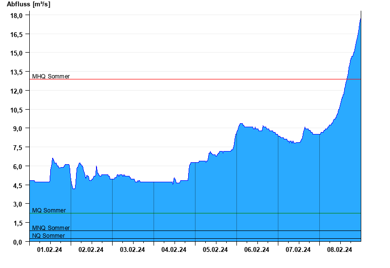
Task: Select the 07.02.24 date label
Action: pos(298,249)
